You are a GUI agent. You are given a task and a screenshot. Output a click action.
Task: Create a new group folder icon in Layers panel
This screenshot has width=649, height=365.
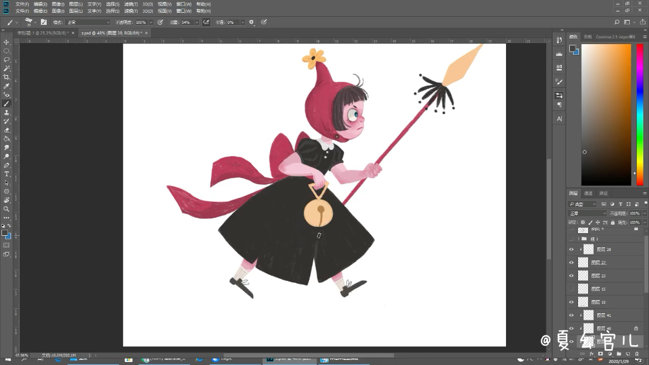(x=619, y=354)
